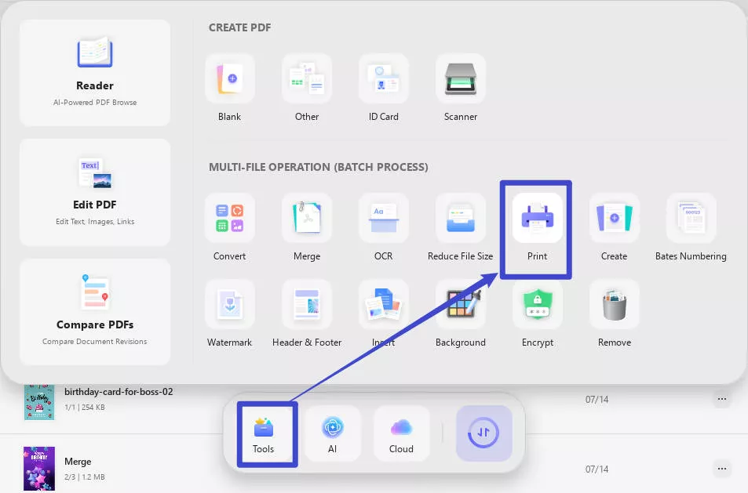
Task: Open Bates Numbering tool
Action: coord(691,218)
